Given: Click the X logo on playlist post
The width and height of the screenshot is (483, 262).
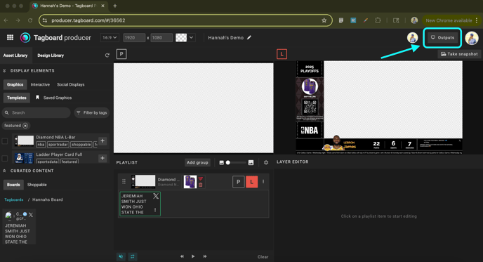Looking at the screenshot, I should pos(156,196).
